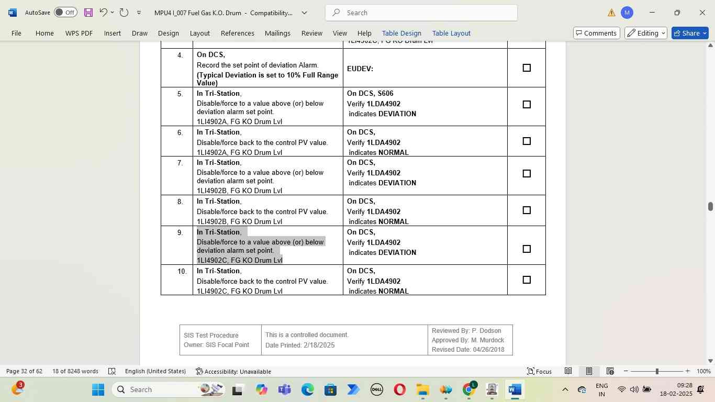Viewport: 715px width, 402px height.
Task: Click the 100% zoom level
Action: point(703,371)
